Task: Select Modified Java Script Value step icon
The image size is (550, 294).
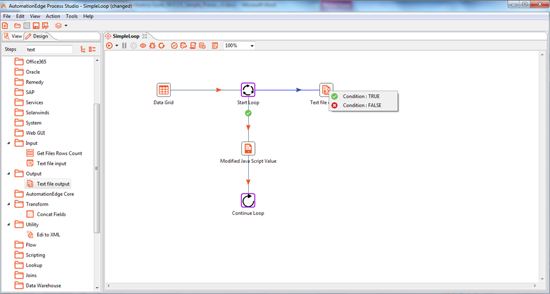Action: 248,148
